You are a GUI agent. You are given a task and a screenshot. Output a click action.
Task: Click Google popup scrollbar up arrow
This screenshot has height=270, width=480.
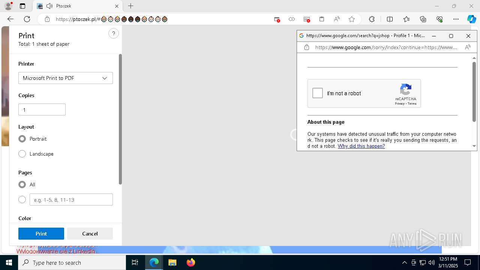(x=474, y=58)
